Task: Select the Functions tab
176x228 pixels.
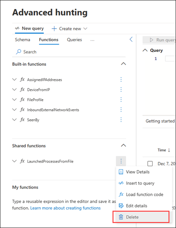Action: (x=49, y=40)
